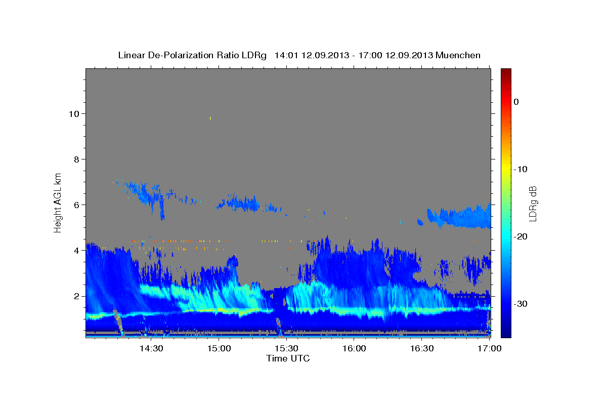
Task: Click the "LDRg dB" colorbar label
Action: [x=533, y=203]
